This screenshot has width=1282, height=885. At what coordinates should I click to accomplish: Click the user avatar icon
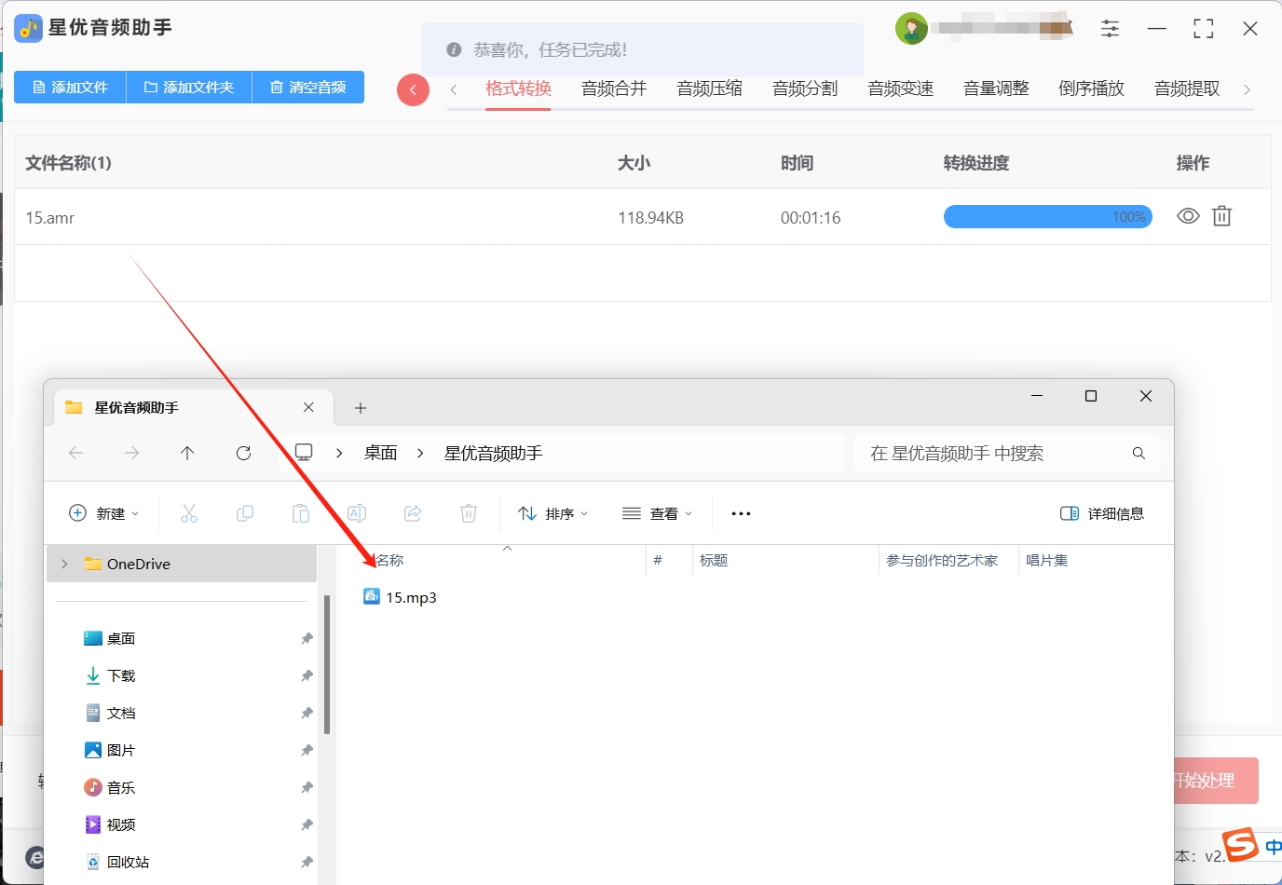coord(911,29)
